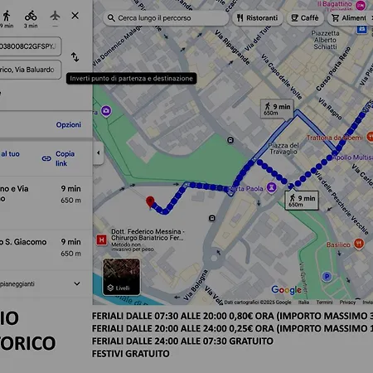
Task: Click the red destination pin
Action: (x=150, y=202)
